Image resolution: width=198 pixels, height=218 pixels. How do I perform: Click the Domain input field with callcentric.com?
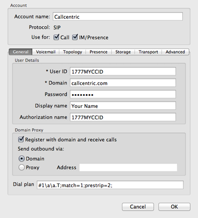tap(123, 83)
